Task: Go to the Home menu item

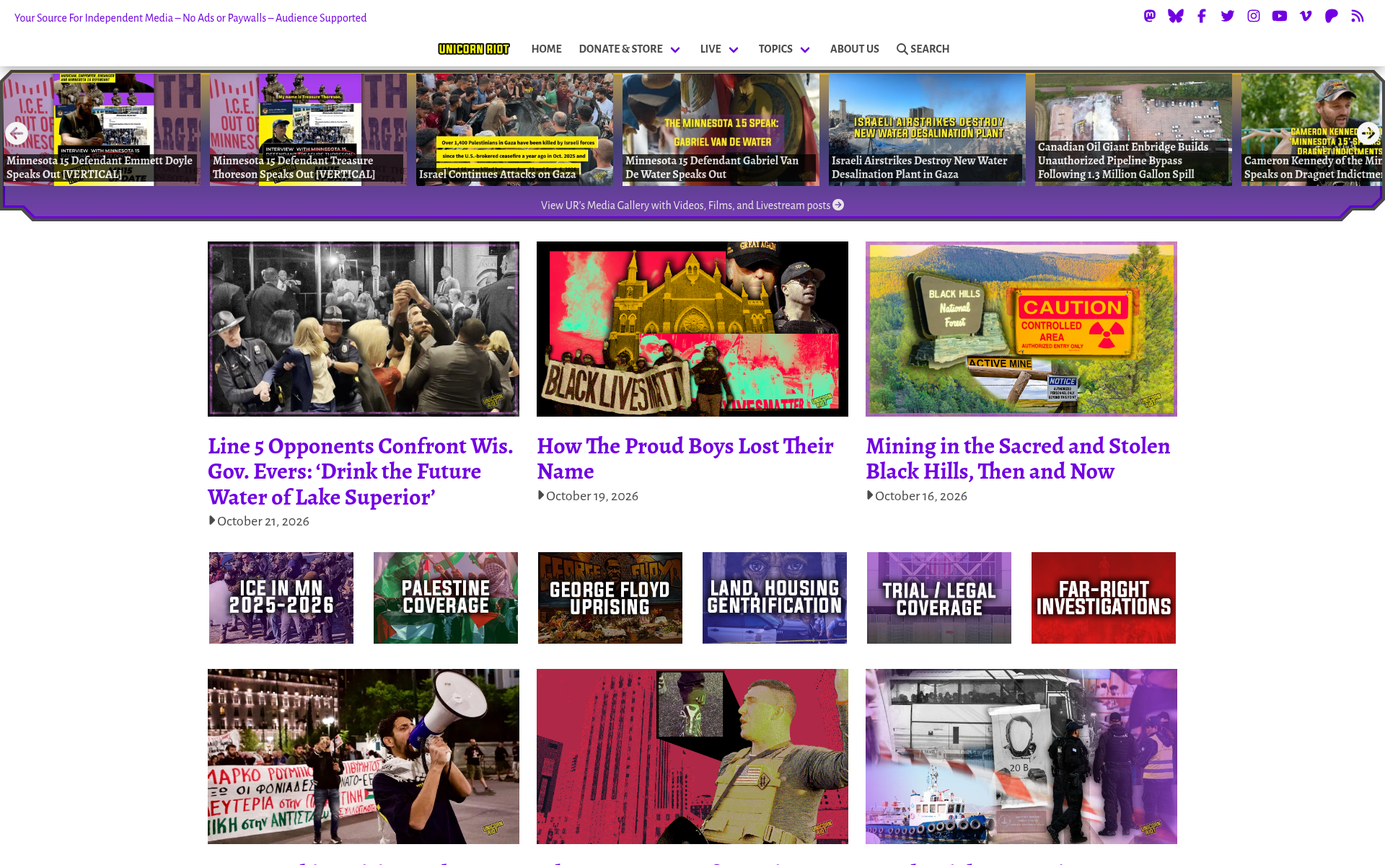Action: coord(546,49)
